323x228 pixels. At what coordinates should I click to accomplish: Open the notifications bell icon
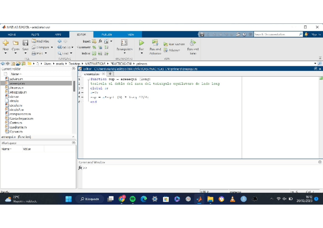[x=306, y=34]
